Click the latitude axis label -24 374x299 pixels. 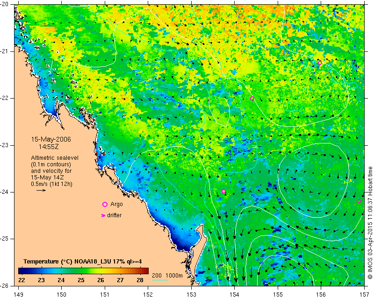tap(4, 192)
